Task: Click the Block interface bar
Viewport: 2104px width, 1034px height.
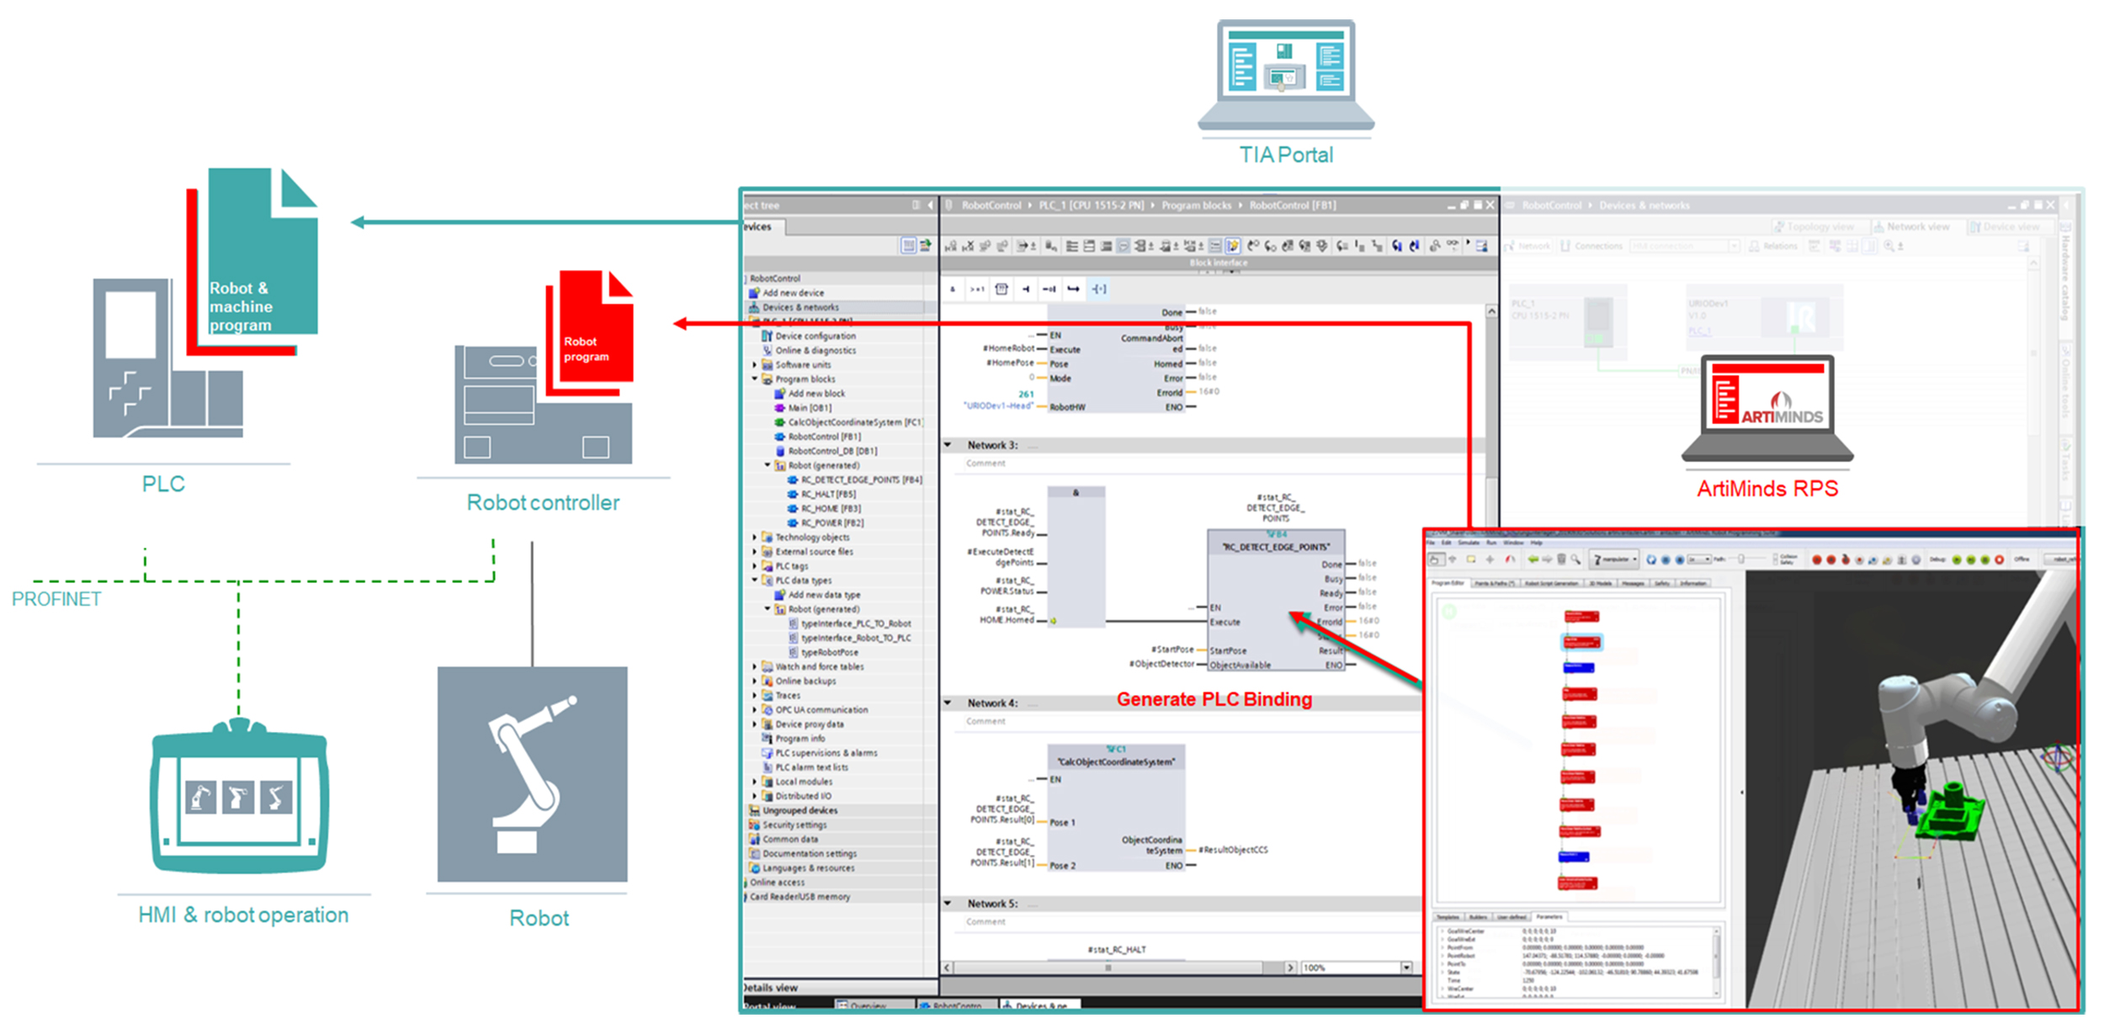Action: [1219, 263]
